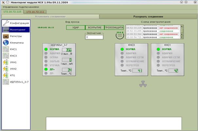This screenshot has height=131, width=198.
Task: Open УКН1 battery icon
Action: (x=6, y=62)
